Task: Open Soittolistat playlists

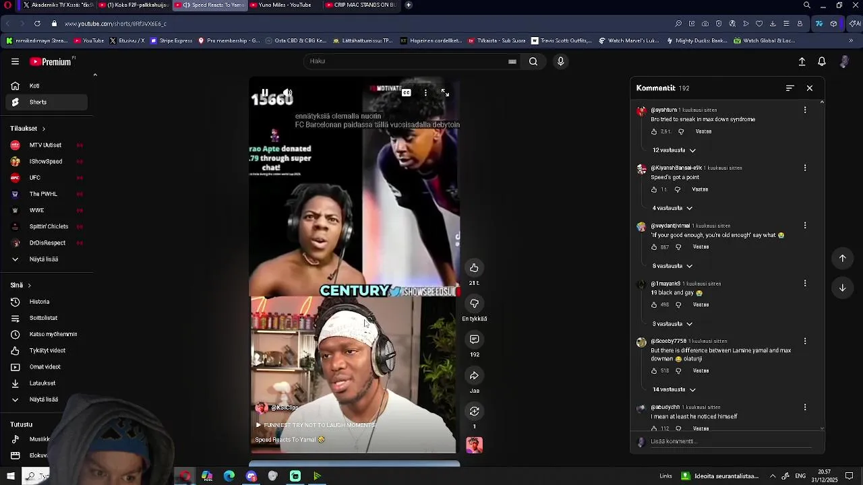Action: pos(47,318)
